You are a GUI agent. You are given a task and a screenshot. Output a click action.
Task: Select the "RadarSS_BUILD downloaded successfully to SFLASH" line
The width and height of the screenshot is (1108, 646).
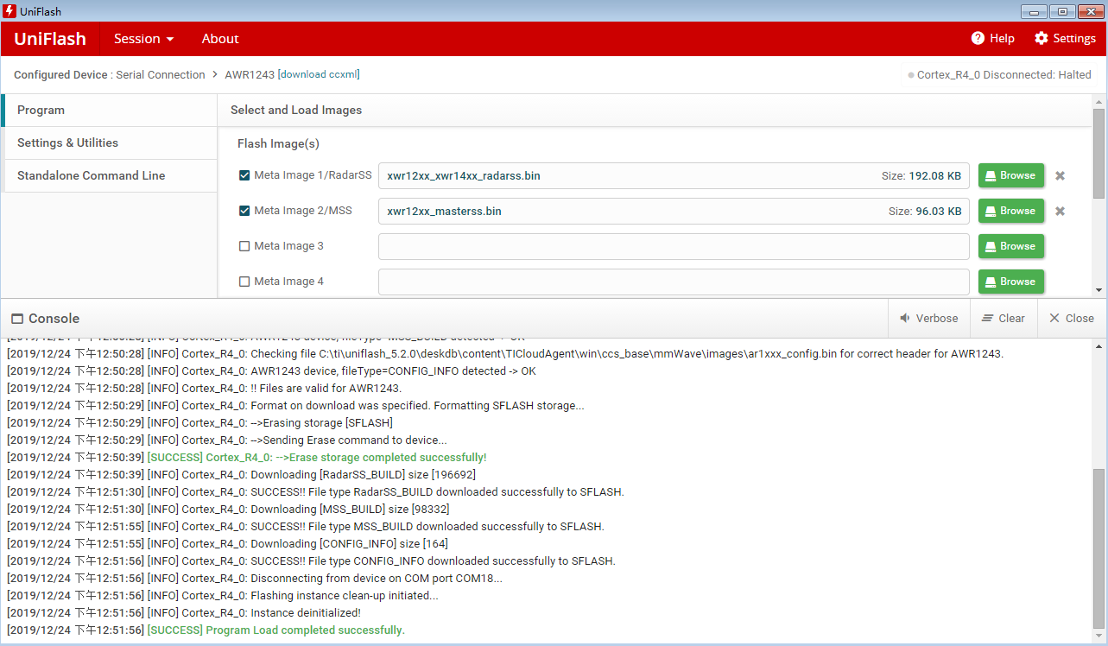(315, 492)
